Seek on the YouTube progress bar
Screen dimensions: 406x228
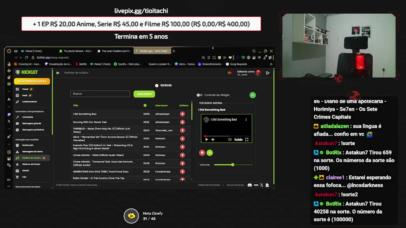coord(226,136)
